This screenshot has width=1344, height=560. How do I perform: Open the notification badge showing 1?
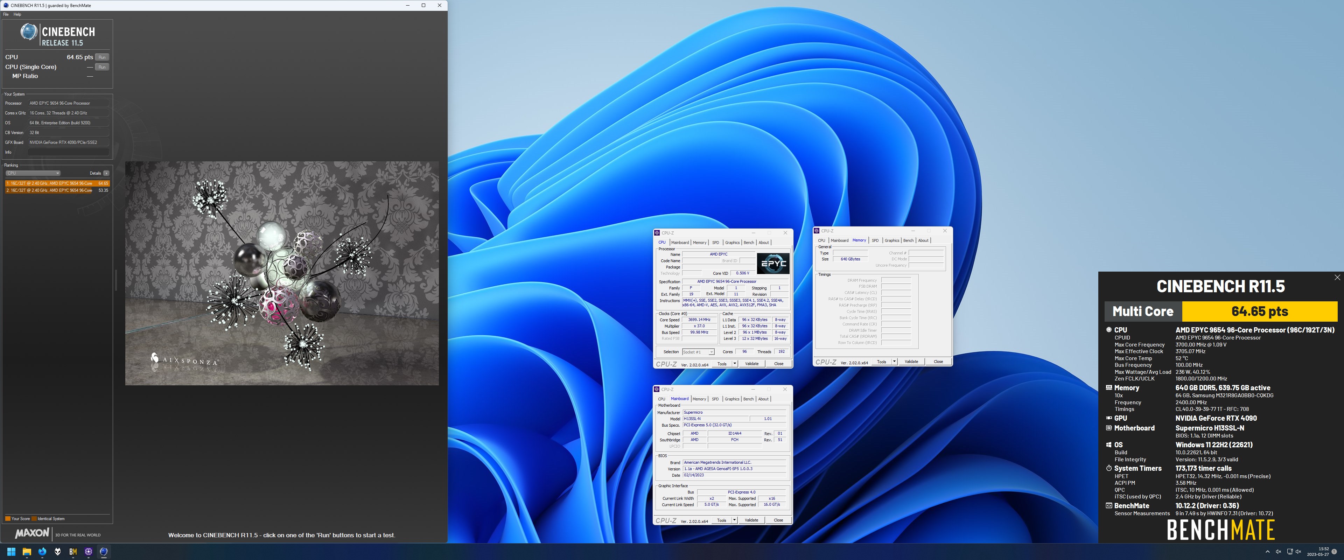[1335, 551]
